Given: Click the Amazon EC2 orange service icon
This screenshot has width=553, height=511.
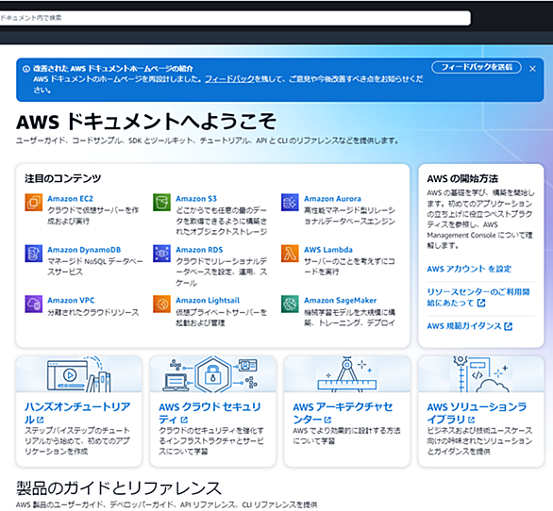Looking at the screenshot, I should [x=34, y=203].
